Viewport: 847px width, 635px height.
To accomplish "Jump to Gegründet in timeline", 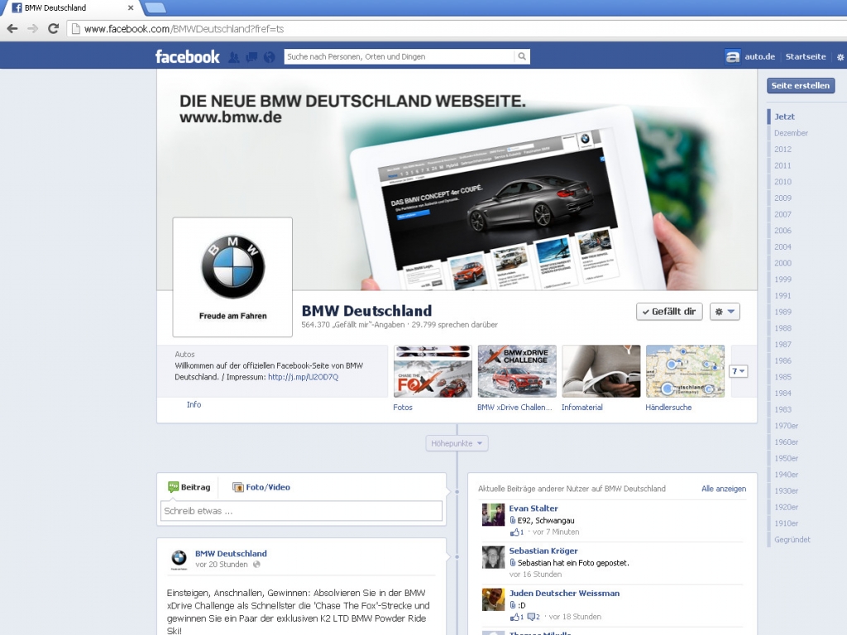I will click(x=792, y=539).
